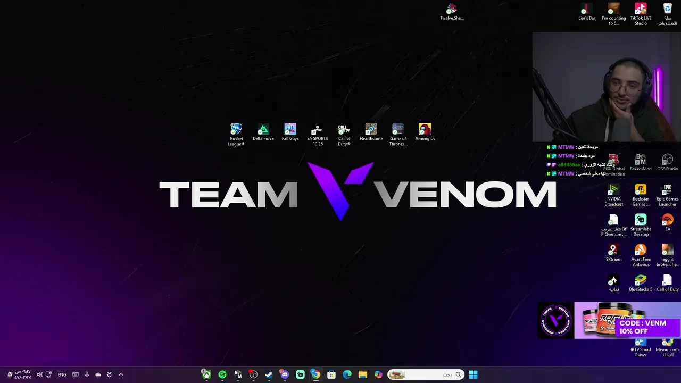
Task: Open Spotify from the taskbar
Action: (x=222, y=374)
